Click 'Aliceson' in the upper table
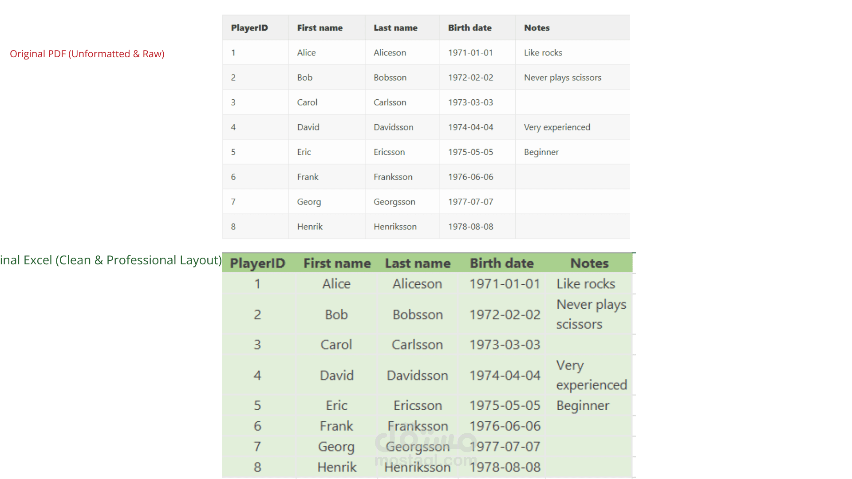Image resolution: width=852 pixels, height=479 pixels. (390, 53)
